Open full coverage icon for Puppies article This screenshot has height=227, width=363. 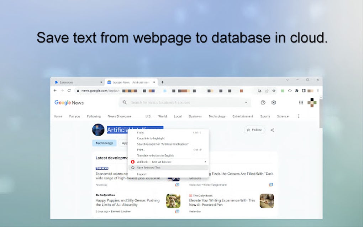point(177,211)
